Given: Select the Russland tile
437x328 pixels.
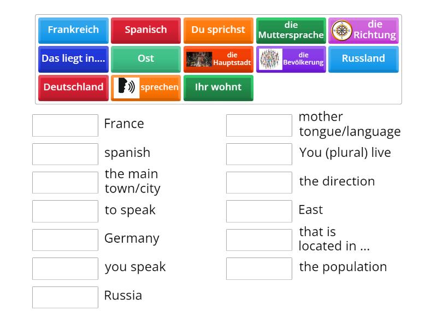Looking at the screenshot, I should (x=363, y=59).
